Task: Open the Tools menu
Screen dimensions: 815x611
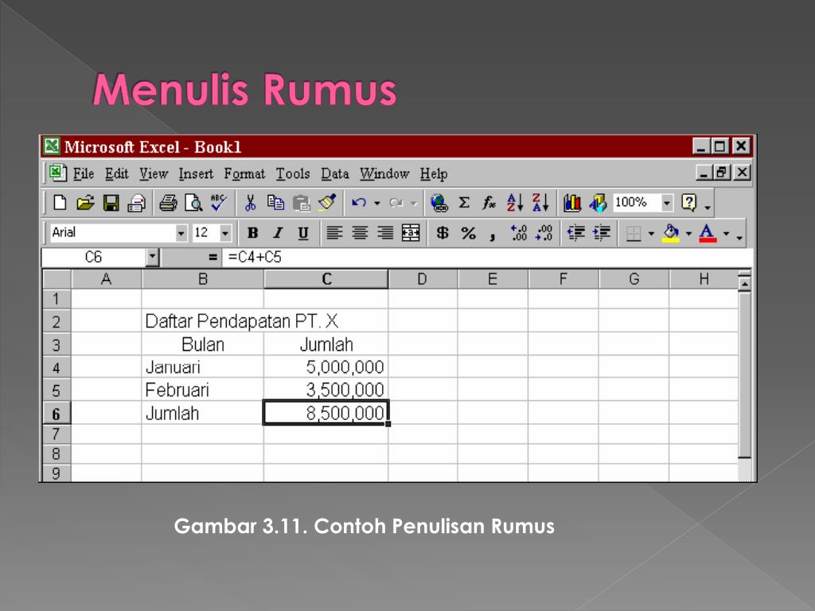Action: 293,173
